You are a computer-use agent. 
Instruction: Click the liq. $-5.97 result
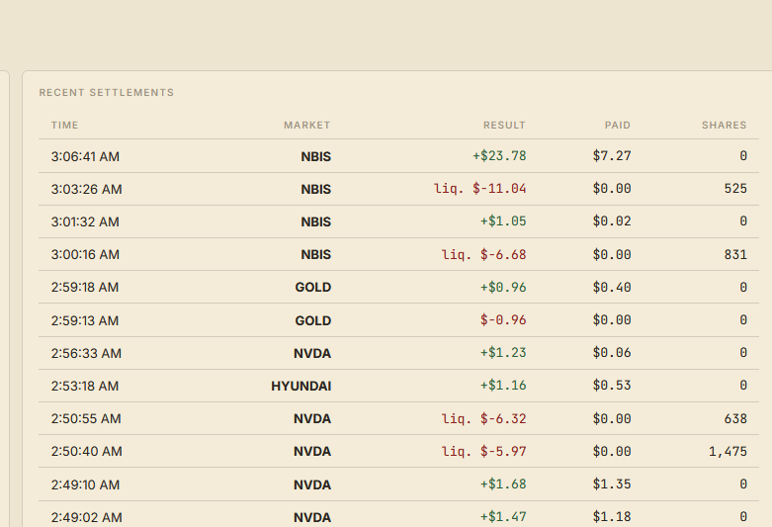click(x=483, y=451)
